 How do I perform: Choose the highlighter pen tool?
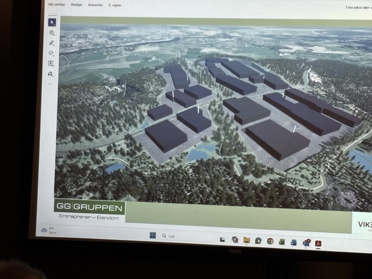coord(51,43)
